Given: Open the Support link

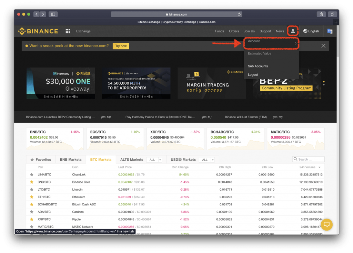Looking at the screenshot, I should click(265, 31).
